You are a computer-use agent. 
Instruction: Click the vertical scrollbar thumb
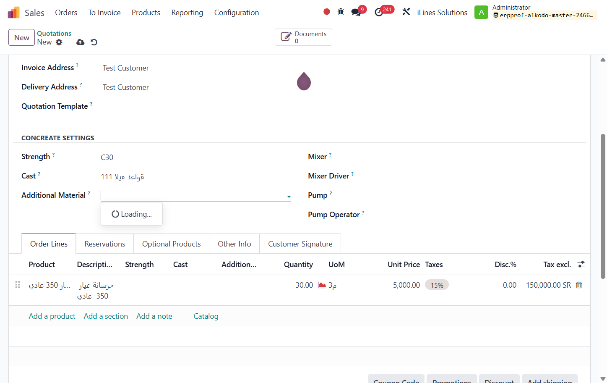pyautogui.click(x=603, y=206)
